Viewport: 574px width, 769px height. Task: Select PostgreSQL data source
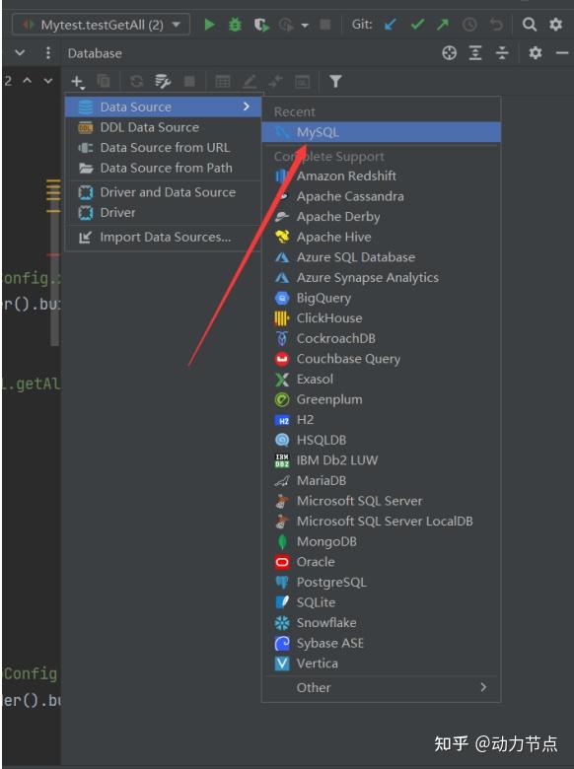click(x=382, y=582)
